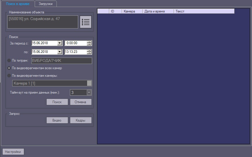Choose search by specific camera video fragments
Screen dimensions: 252x157
coord(9,76)
